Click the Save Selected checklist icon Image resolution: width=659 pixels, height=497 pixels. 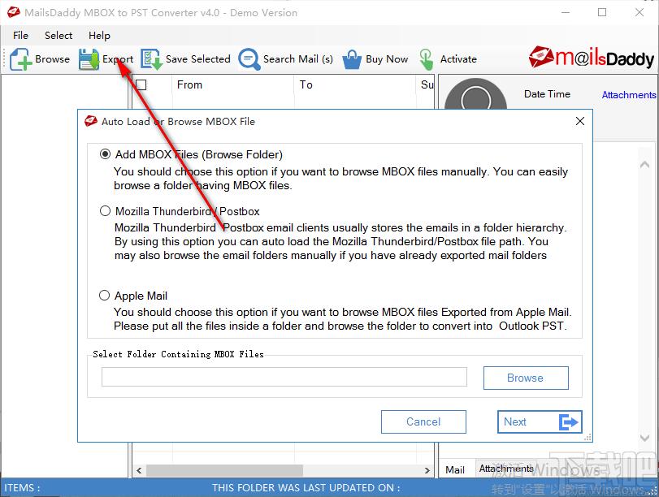pos(151,59)
